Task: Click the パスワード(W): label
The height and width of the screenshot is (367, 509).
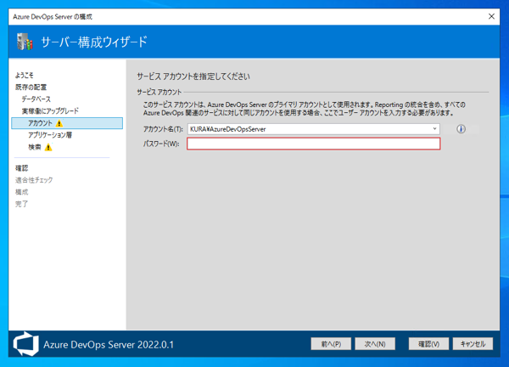Action: (x=161, y=144)
